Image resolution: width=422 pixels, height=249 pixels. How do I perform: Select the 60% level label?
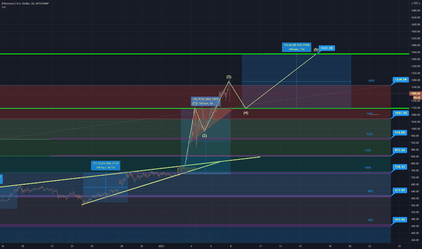(370, 220)
